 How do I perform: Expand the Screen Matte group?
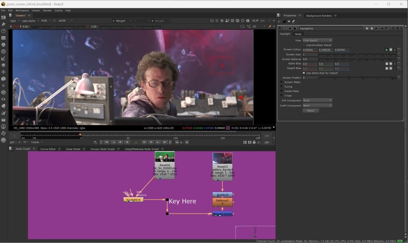[x=282, y=82]
